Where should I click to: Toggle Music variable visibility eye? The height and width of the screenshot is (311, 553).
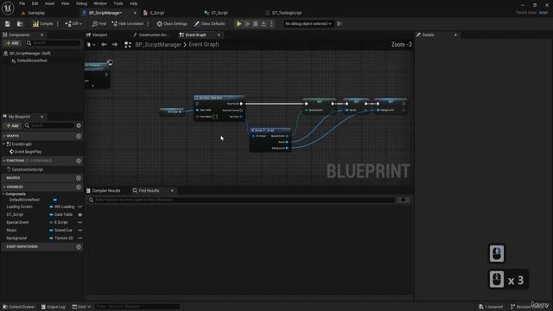tap(80, 231)
